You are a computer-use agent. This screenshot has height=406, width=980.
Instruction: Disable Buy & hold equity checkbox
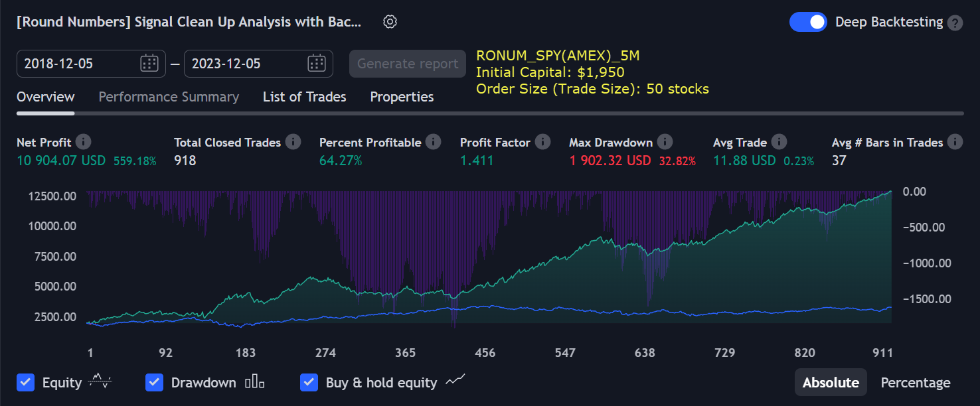coord(309,382)
